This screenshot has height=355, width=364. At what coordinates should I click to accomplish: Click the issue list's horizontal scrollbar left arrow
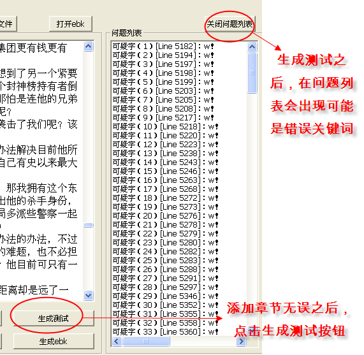click(x=117, y=342)
